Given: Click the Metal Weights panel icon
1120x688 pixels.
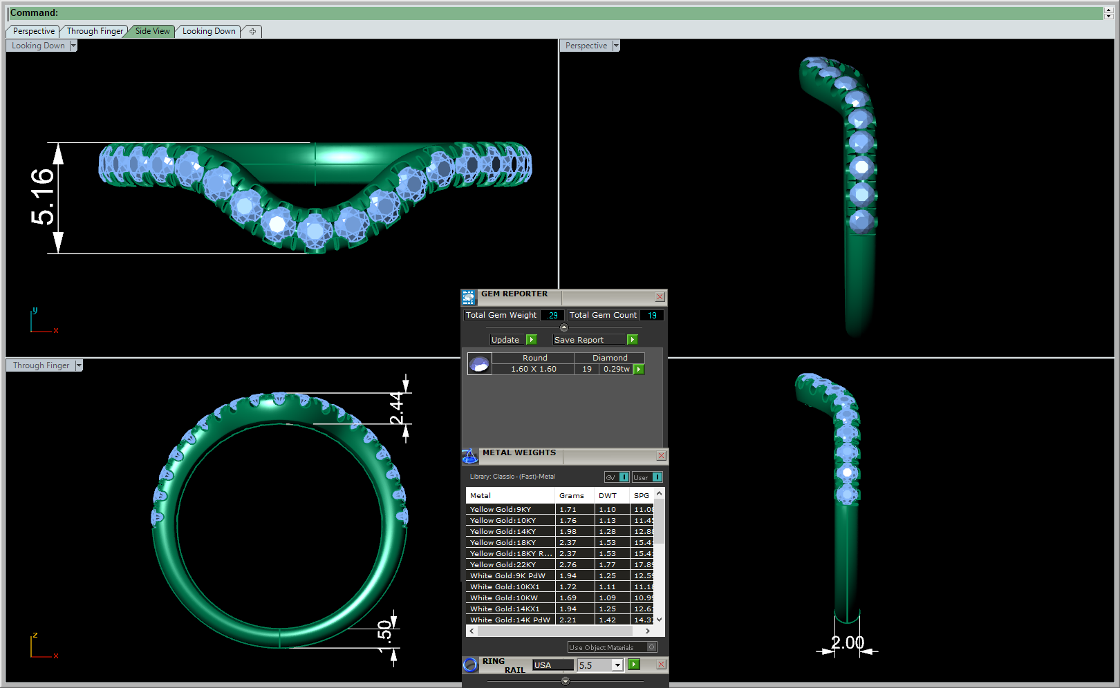Looking at the screenshot, I should pos(469,456).
